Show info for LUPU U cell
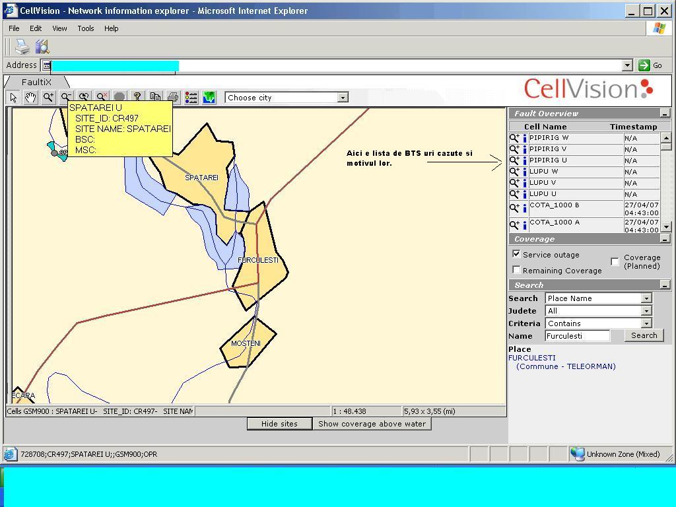 pos(525,194)
